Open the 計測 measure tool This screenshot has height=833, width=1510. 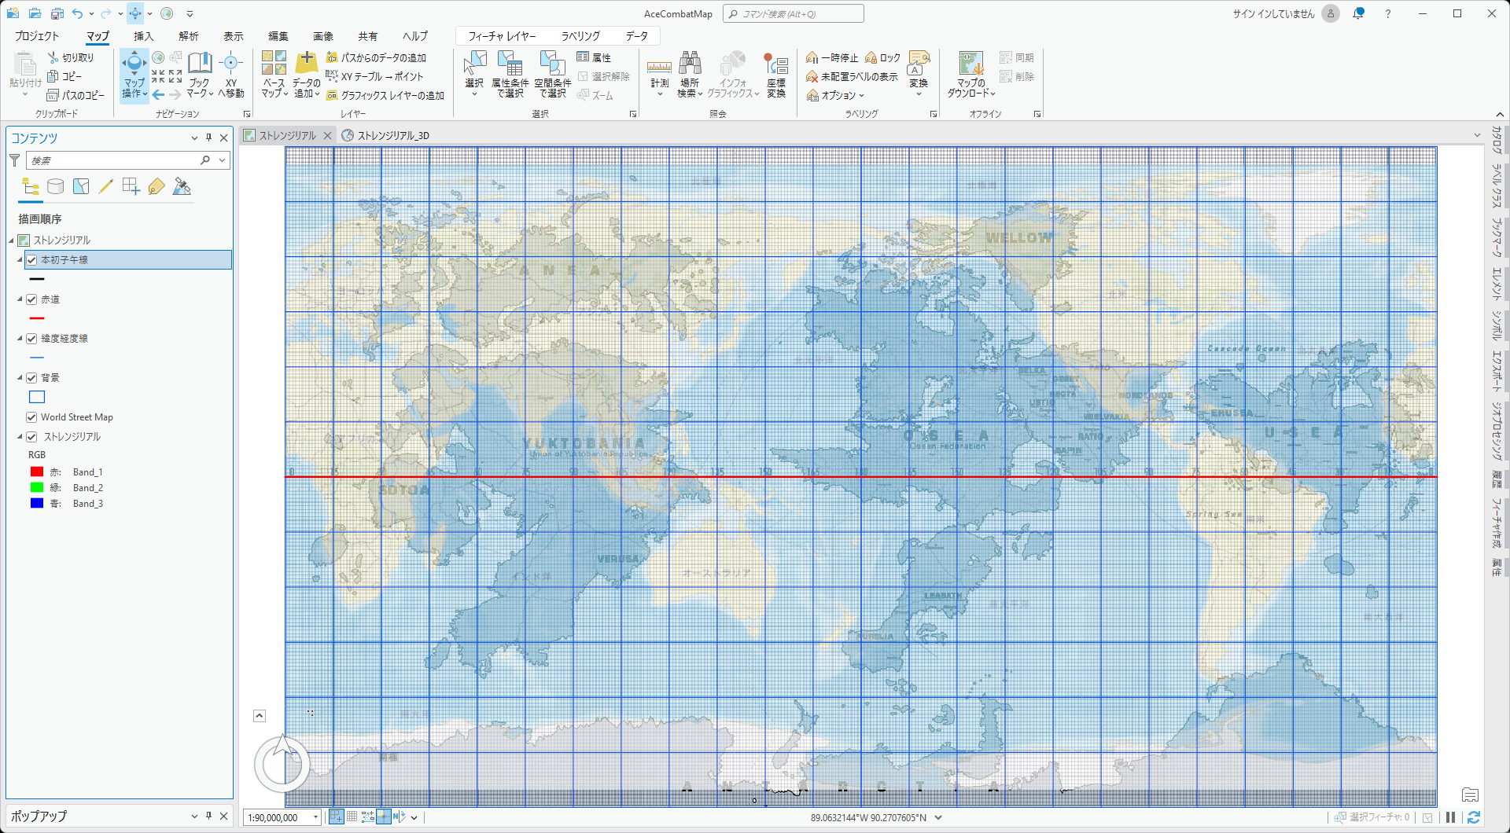point(660,75)
